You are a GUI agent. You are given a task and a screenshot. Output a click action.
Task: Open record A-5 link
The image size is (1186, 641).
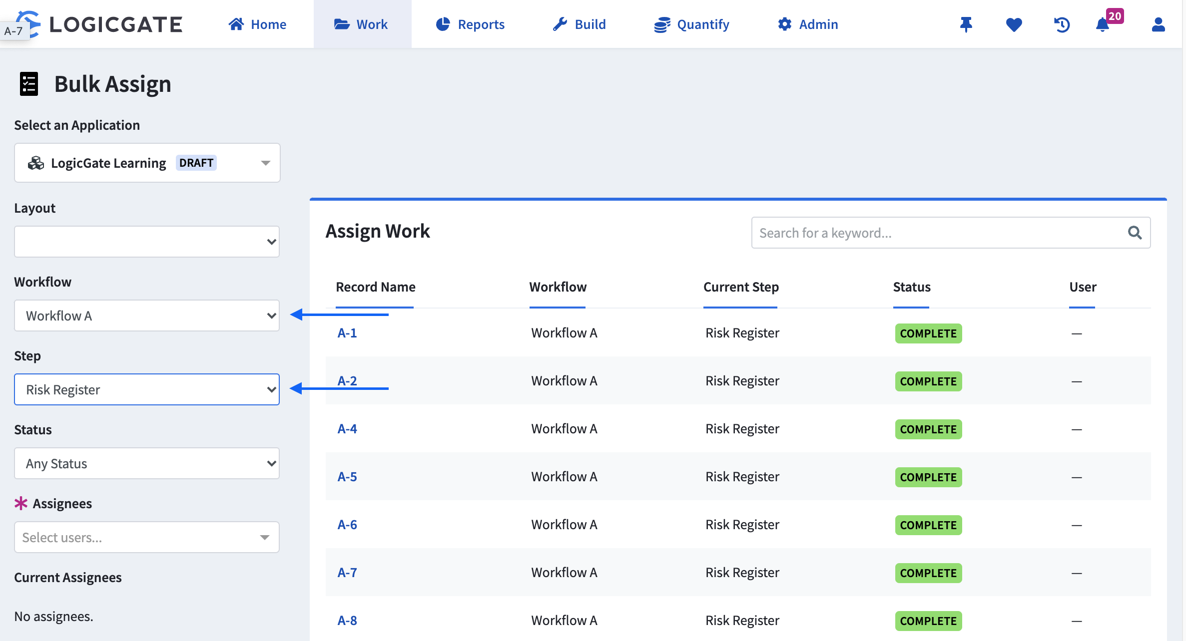[x=347, y=477]
